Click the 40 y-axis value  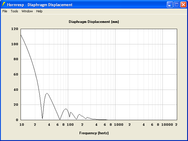click(x=16, y=90)
